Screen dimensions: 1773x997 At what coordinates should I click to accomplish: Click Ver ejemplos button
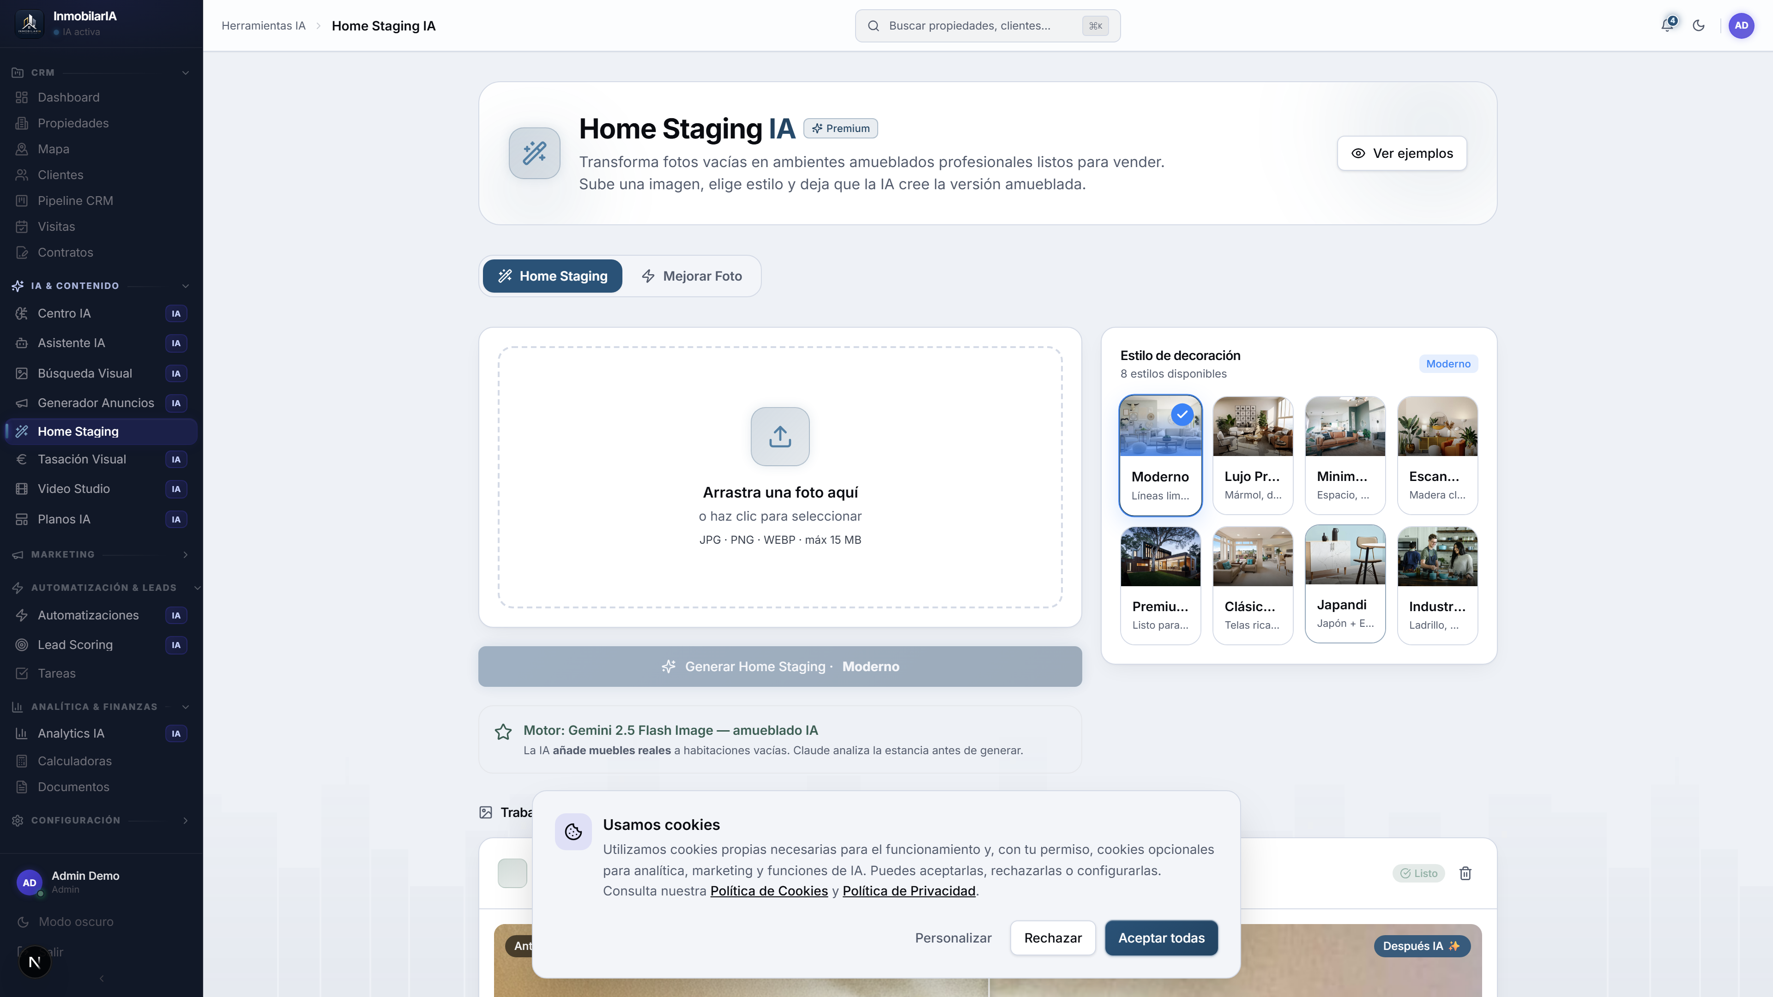[1401, 153]
